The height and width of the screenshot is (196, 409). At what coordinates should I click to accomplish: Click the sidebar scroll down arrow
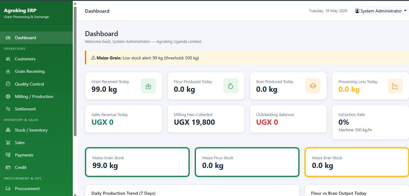pyautogui.click(x=75, y=194)
